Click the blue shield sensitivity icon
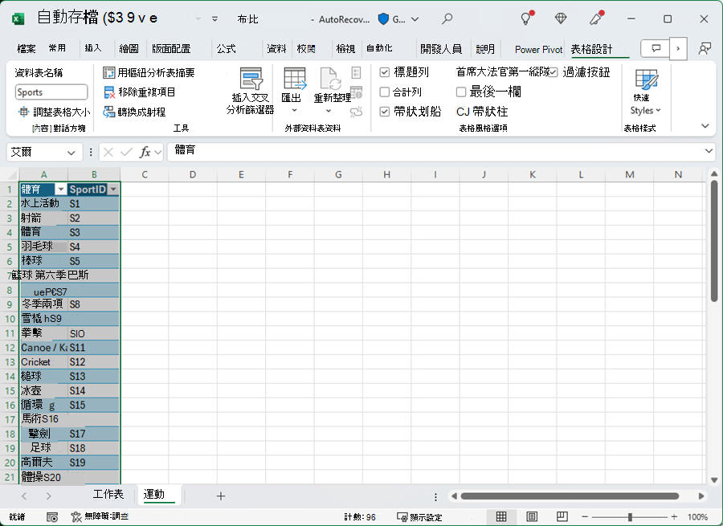The image size is (723, 526). 383,19
